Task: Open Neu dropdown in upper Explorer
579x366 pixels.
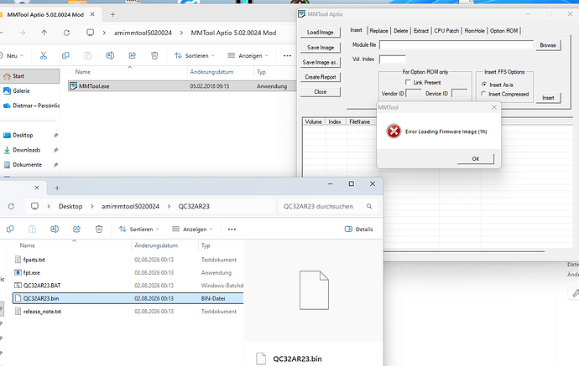Action: (x=12, y=55)
